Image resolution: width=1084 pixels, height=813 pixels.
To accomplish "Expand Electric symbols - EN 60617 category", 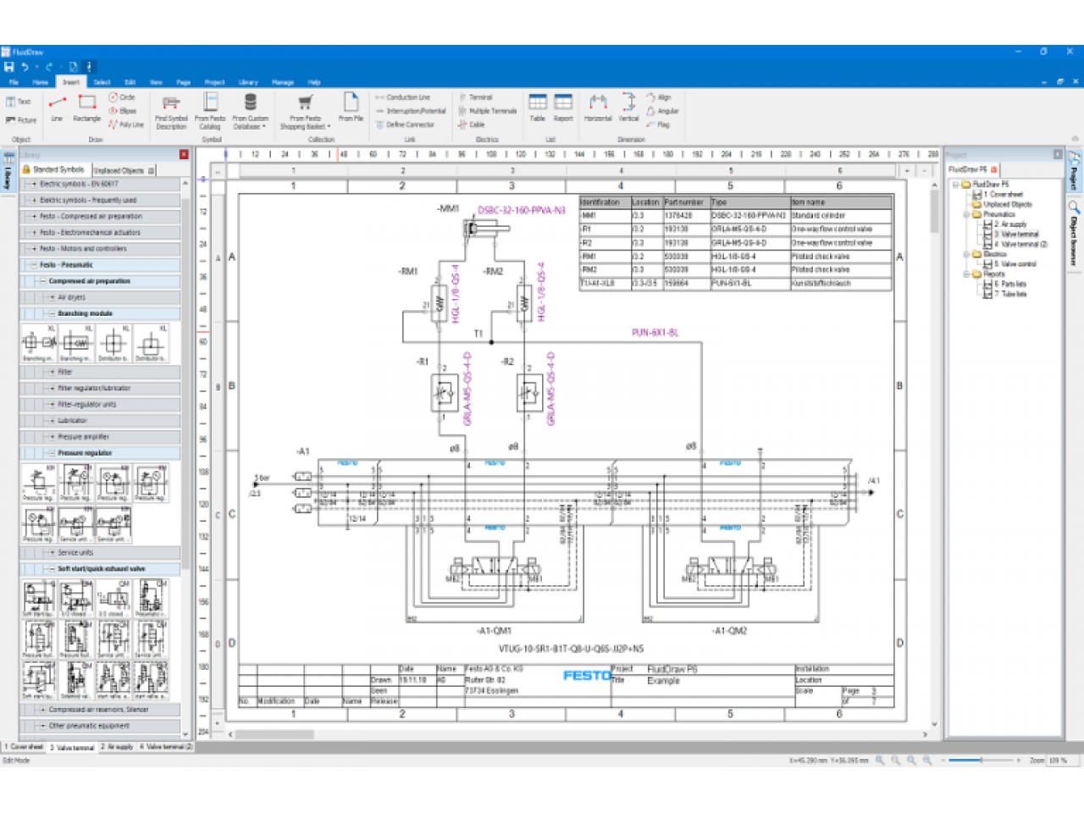I will click(x=34, y=184).
